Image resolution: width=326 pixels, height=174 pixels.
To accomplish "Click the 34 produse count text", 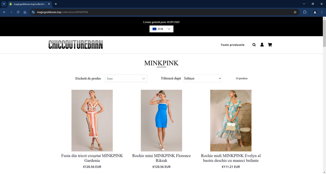I will 241,79.
